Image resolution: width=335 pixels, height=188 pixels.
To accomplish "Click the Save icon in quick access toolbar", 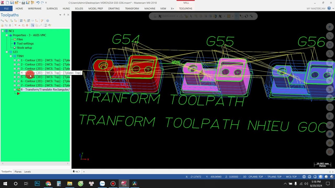I will (x=12, y=3).
